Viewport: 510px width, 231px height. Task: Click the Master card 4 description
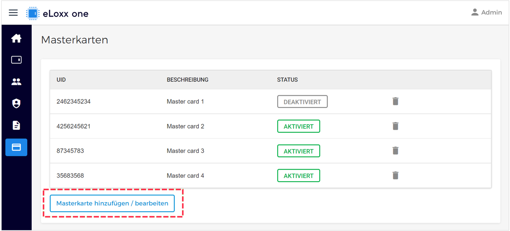(186, 176)
